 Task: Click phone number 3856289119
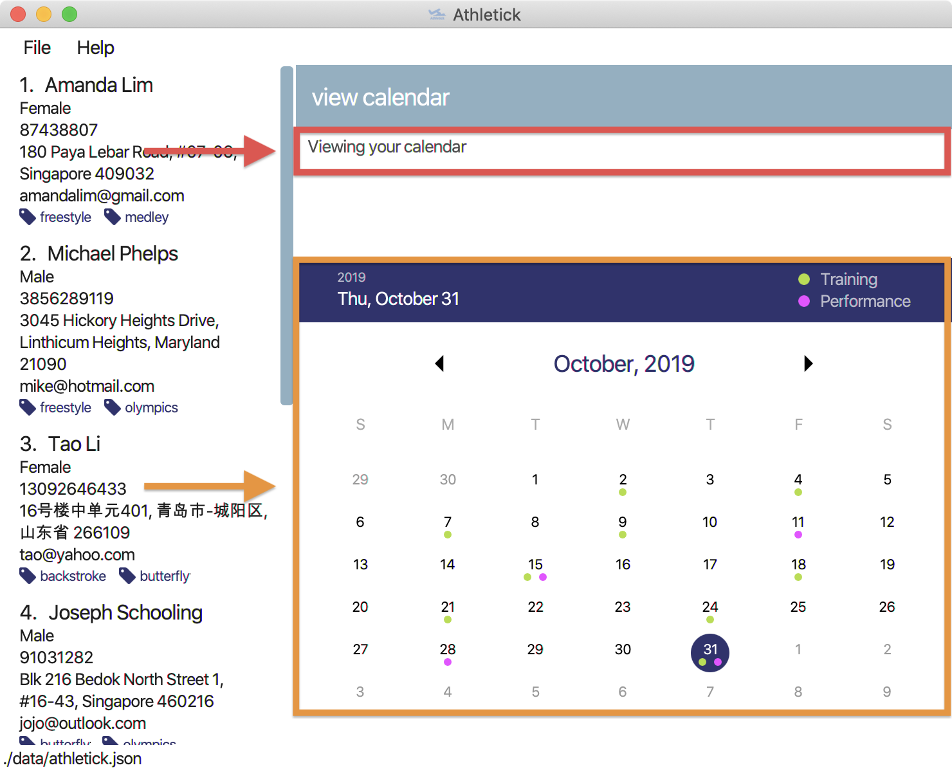point(66,299)
